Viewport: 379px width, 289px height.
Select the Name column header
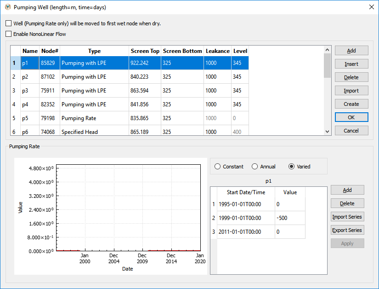(30, 51)
